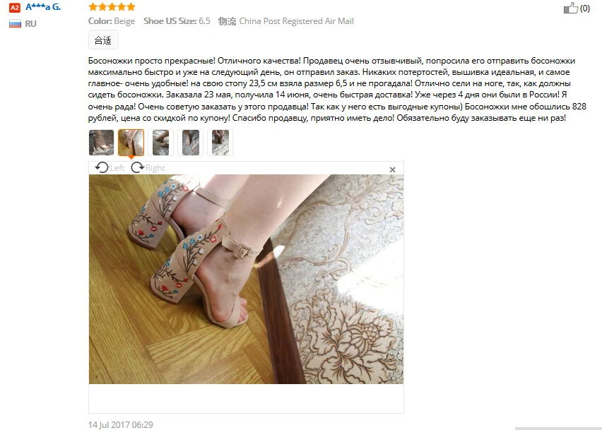602x430 pixels.
Task: Close the enlarged review photo viewer
Action: tap(392, 169)
